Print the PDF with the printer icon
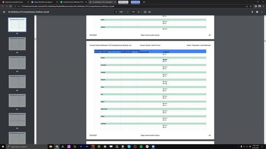The width and height of the screenshot is (266, 149). tap(257, 12)
